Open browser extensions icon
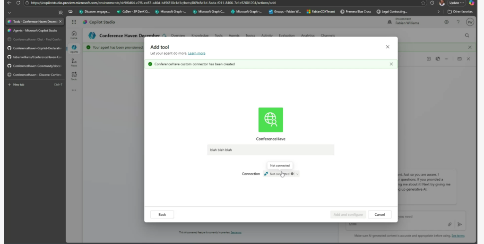This screenshot has height=244, width=484. (x=432, y=3)
